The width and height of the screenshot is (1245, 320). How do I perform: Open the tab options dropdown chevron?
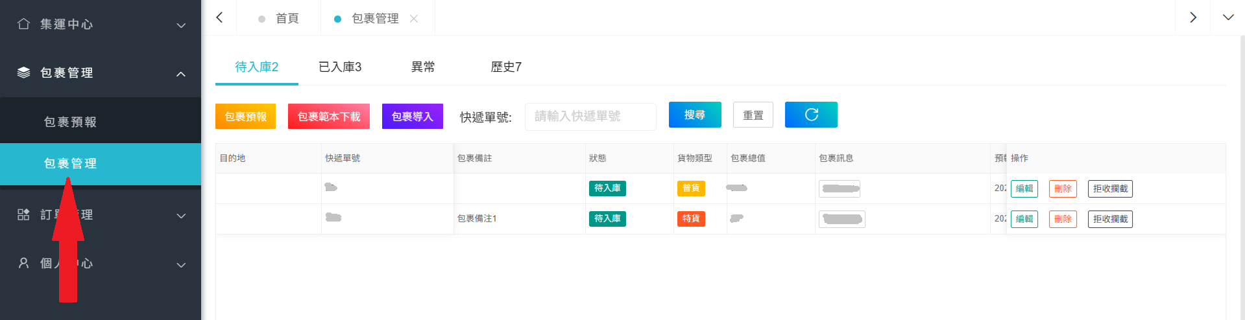pyautogui.click(x=1227, y=17)
